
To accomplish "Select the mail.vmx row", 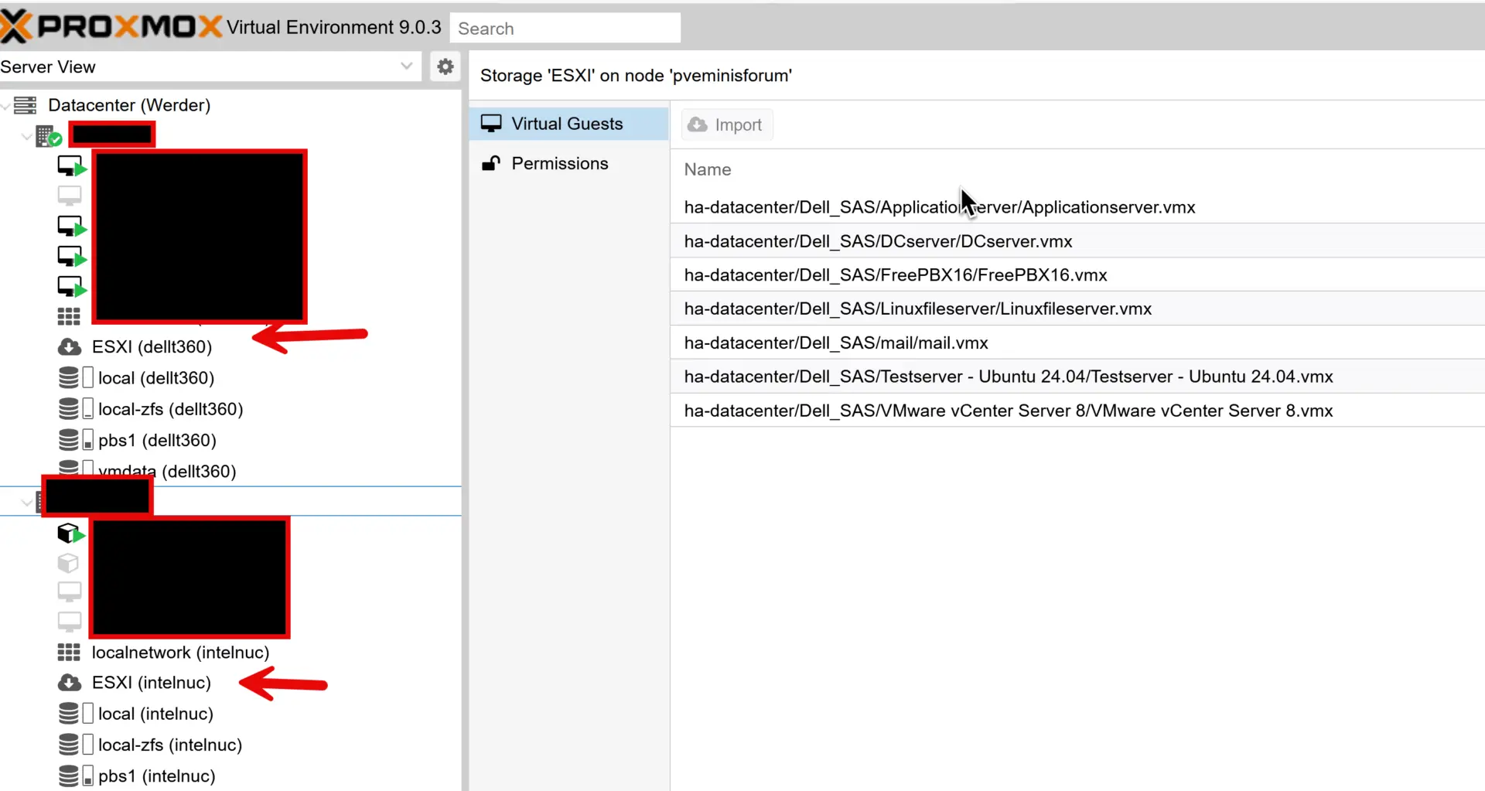I will point(1077,343).
